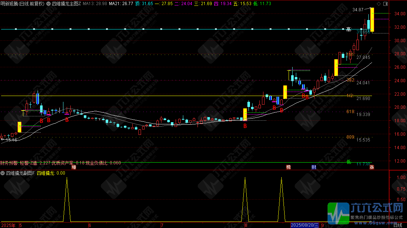Click the 明新旭腾(日线.前复权) stock title

23,4
